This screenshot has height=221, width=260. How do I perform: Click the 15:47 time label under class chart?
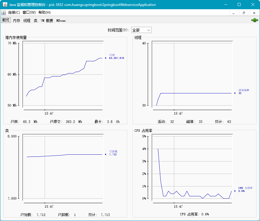click(x=49, y=206)
